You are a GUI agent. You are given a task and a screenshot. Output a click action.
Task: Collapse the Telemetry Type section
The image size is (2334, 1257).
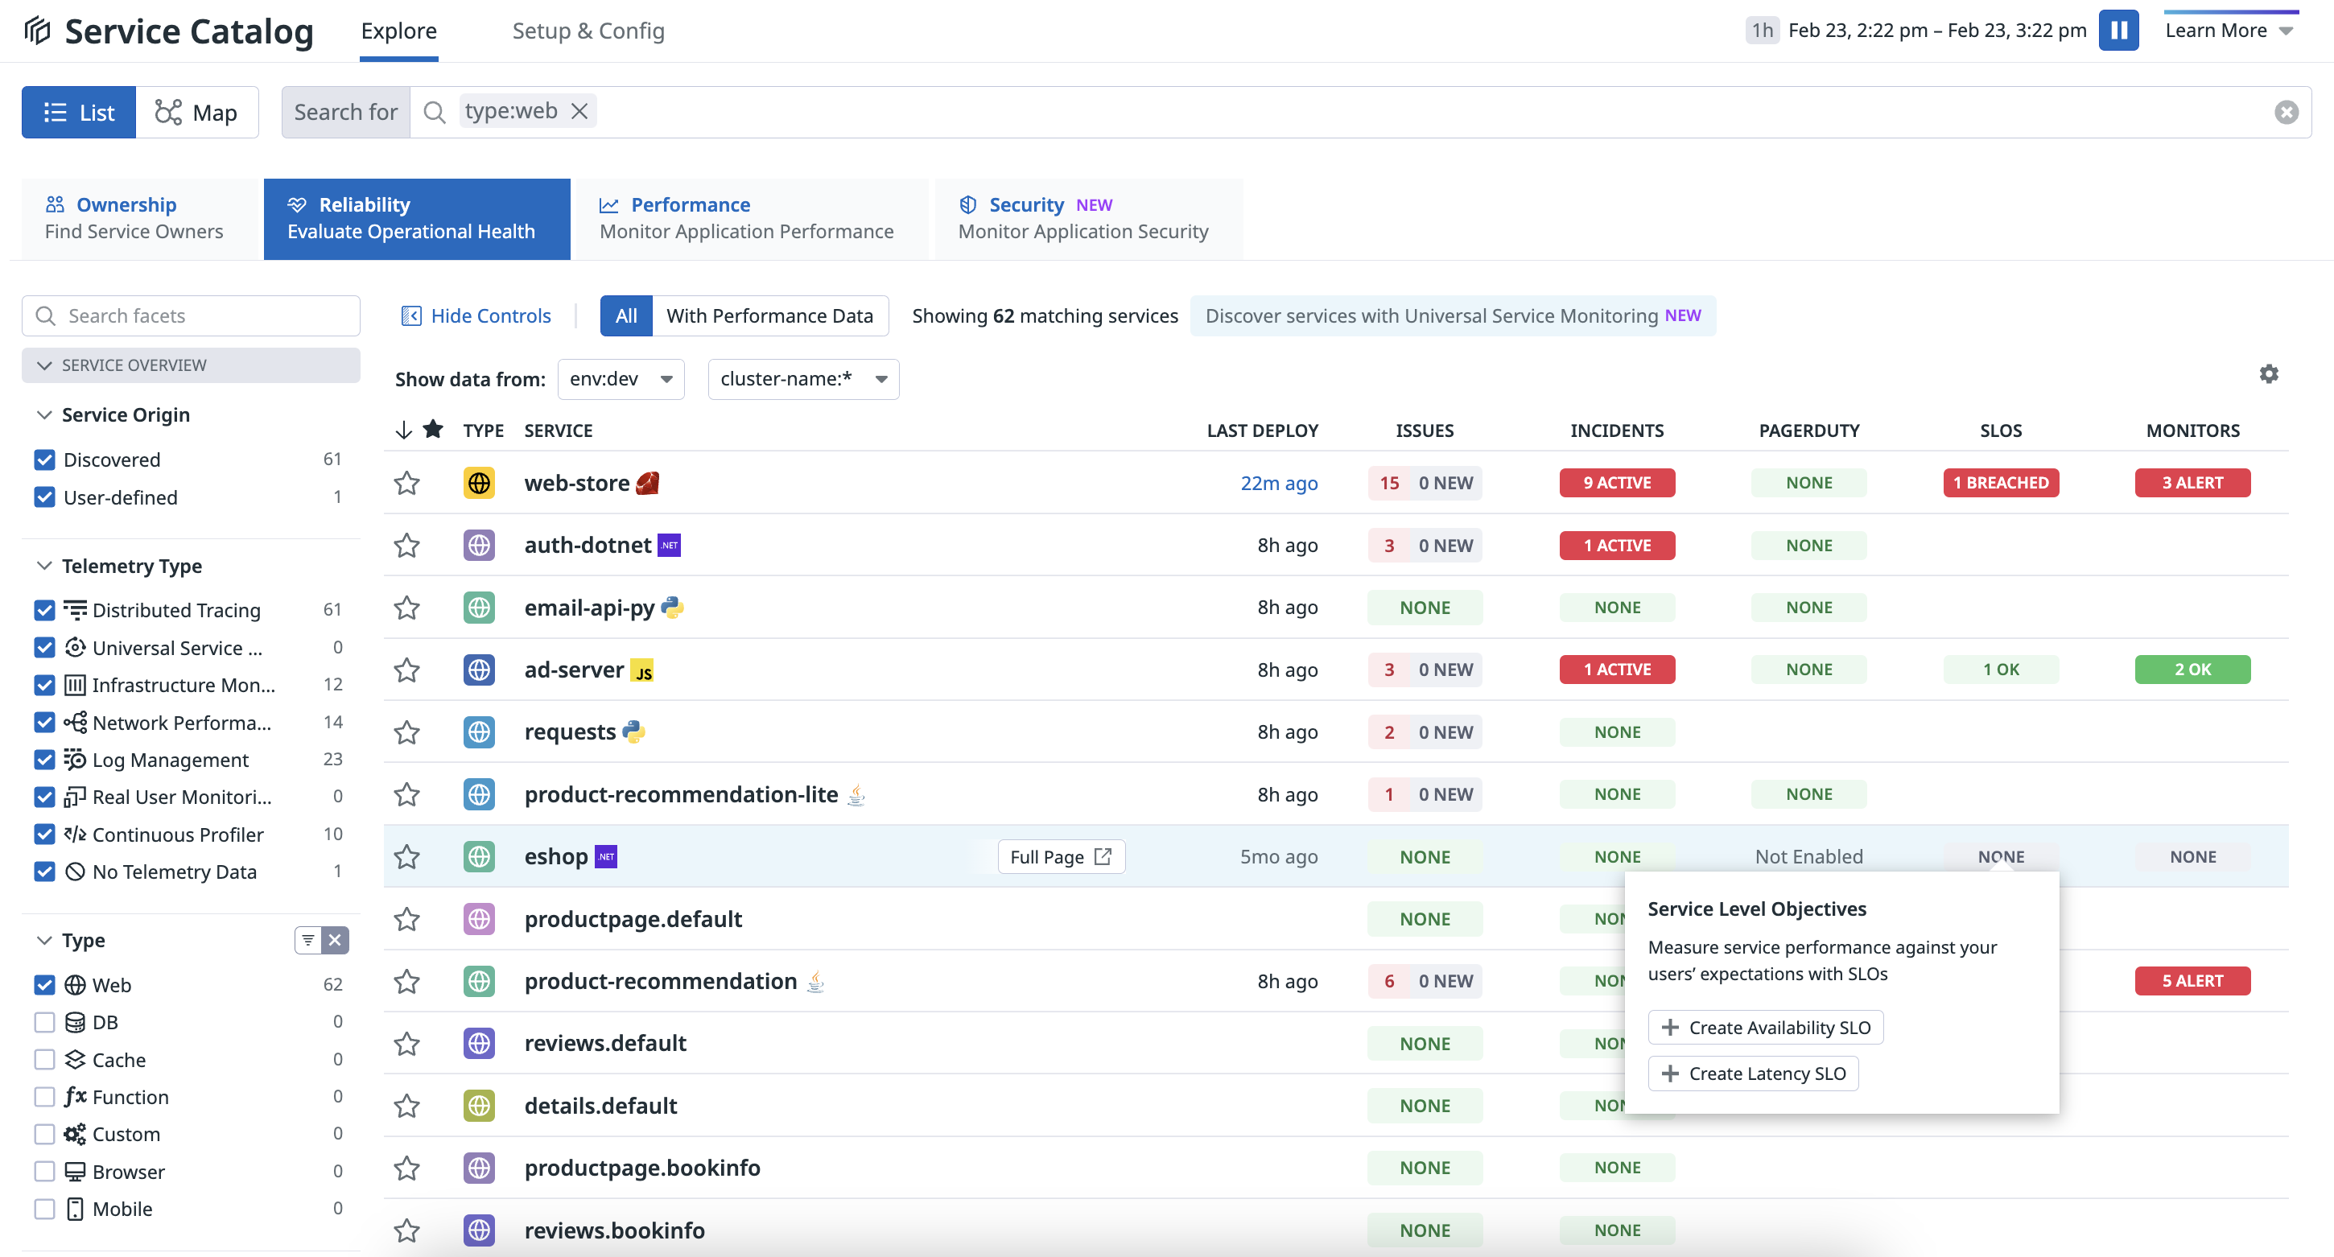point(44,565)
